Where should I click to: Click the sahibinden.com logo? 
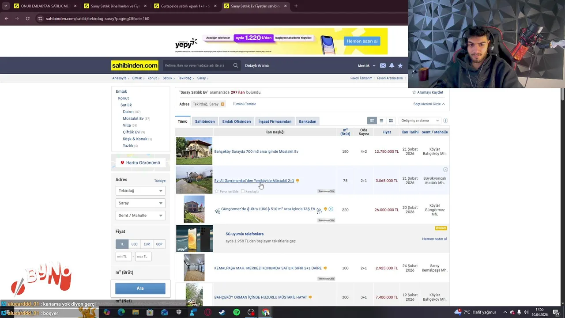coord(135,65)
